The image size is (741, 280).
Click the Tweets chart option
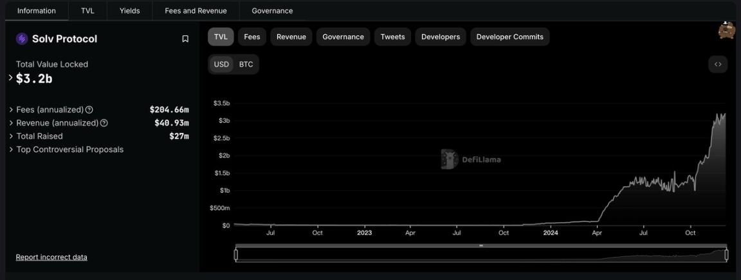coord(392,37)
